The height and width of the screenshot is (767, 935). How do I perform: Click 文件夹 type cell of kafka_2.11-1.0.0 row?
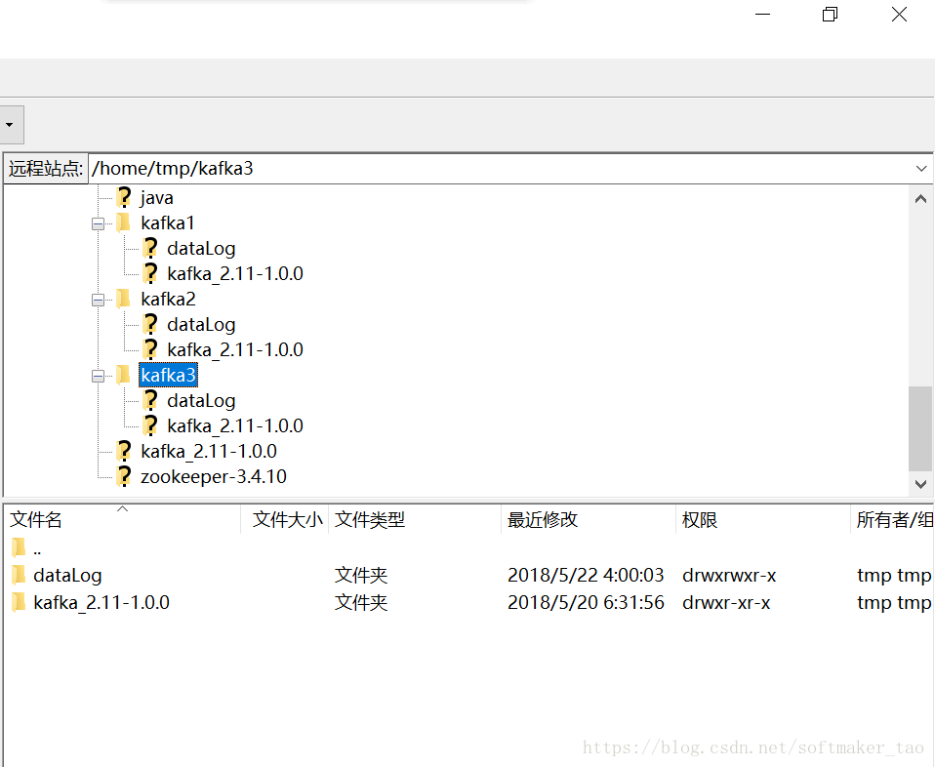click(361, 602)
